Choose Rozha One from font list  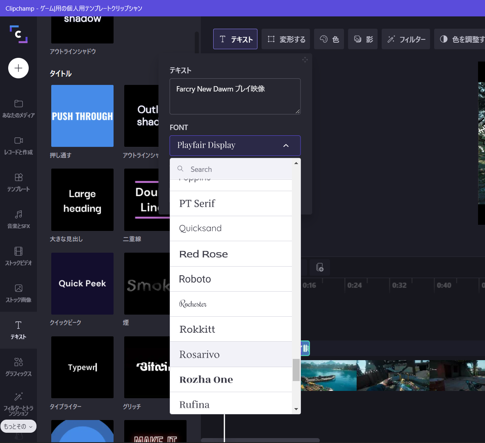click(231, 379)
